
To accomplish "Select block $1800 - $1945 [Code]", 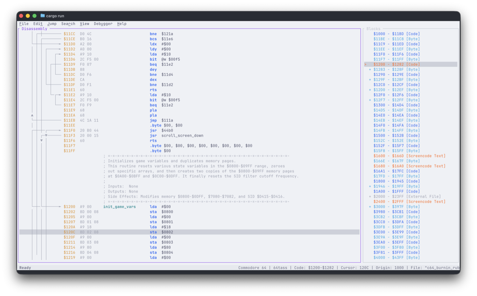I will (396, 181).
